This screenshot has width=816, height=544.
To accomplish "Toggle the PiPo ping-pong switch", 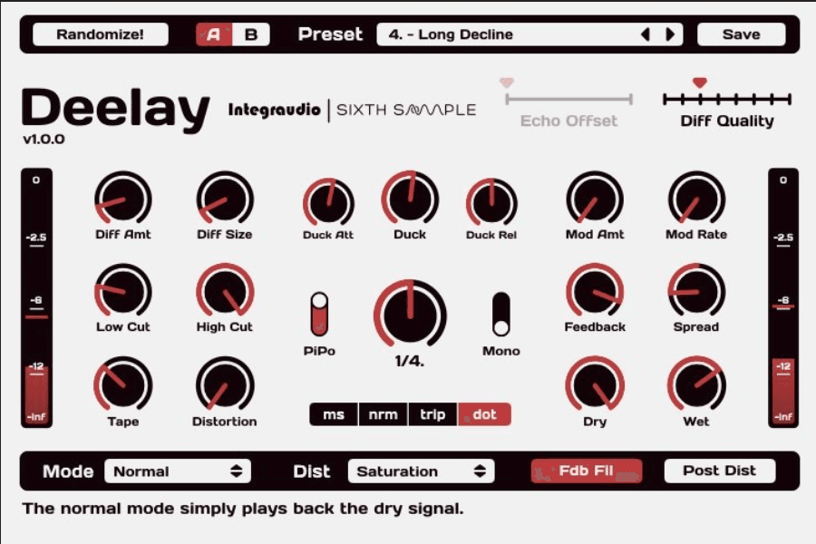I will point(319,315).
